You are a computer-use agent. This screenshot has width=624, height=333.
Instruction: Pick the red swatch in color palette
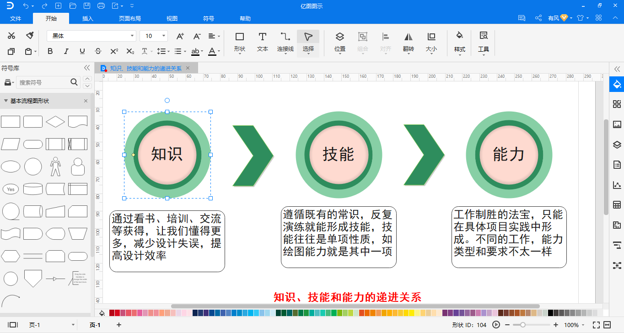click(x=118, y=313)
